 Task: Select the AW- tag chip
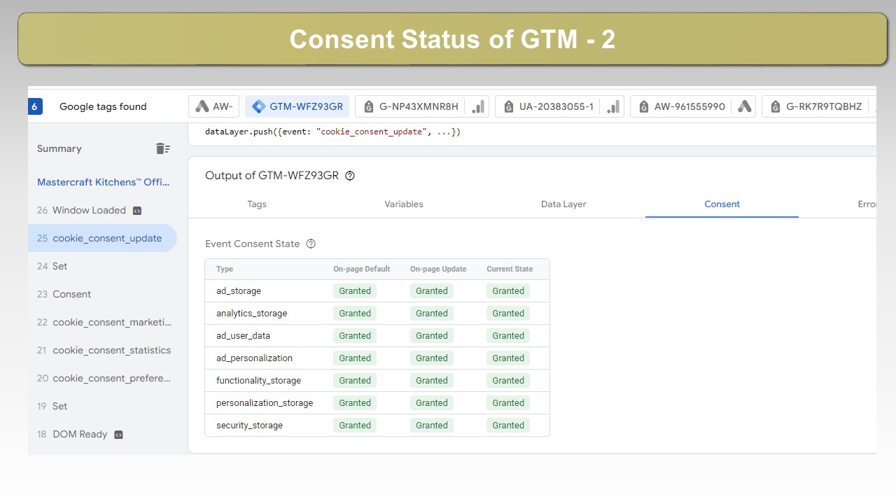coord(213,106)
